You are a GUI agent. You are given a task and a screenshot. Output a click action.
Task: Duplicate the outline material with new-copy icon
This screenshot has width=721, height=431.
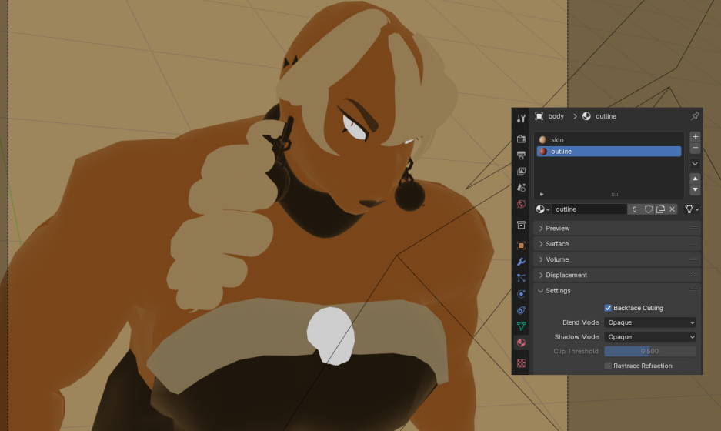pos(660,209)
